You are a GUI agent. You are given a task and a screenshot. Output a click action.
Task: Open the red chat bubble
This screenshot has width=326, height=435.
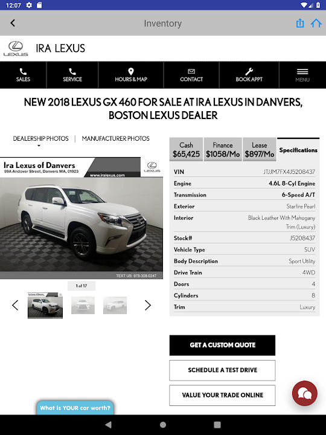(305, 393)
